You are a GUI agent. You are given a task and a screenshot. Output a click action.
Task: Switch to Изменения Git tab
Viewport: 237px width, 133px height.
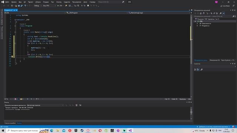[x=215, y=60]
